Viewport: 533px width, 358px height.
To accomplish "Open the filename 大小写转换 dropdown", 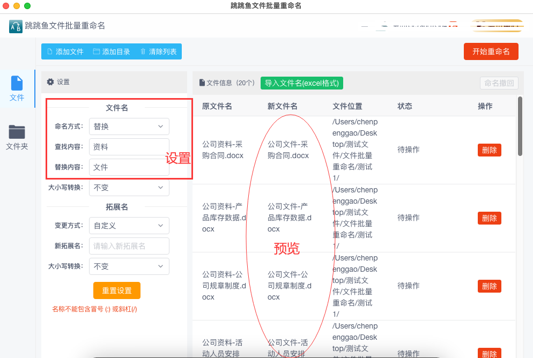I will pyautogui.click(x=129, y=188).
